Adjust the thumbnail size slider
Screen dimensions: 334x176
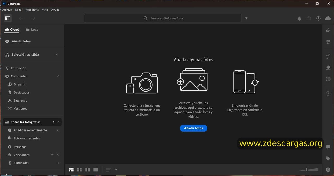tap(307, 170)
